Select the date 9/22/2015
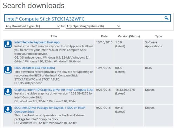177x132 pixels. pos(103,108)
